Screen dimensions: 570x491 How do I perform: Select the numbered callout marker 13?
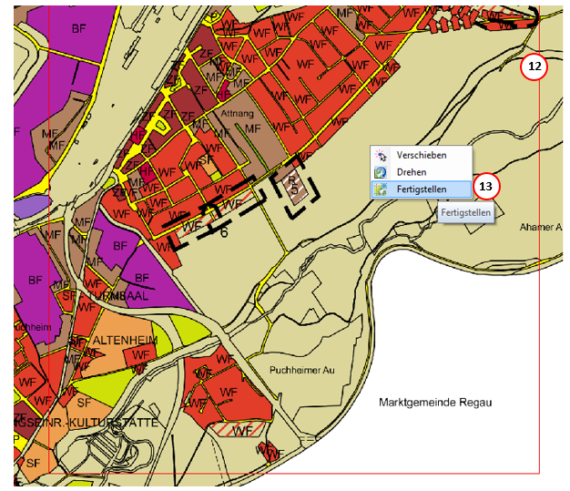click(486, 186)
